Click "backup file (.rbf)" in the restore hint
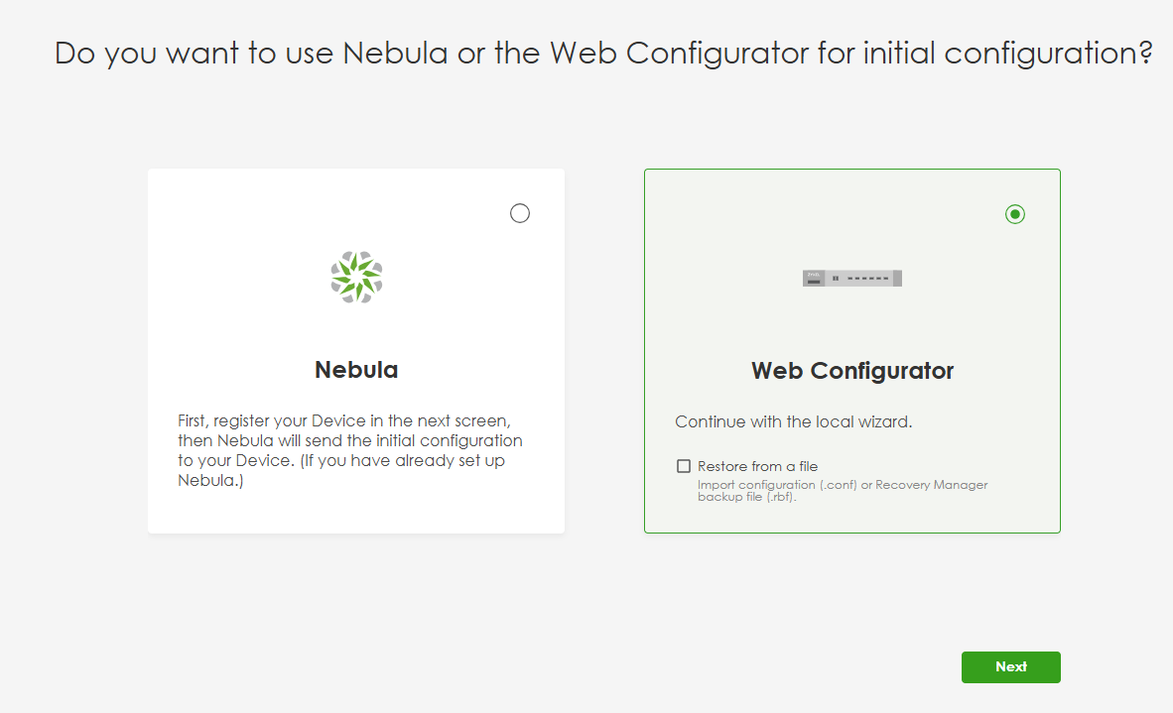The image size is (1173, 713). tap(746, 497)
